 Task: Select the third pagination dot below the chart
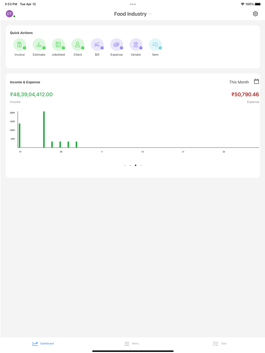[x=136, y=165]
